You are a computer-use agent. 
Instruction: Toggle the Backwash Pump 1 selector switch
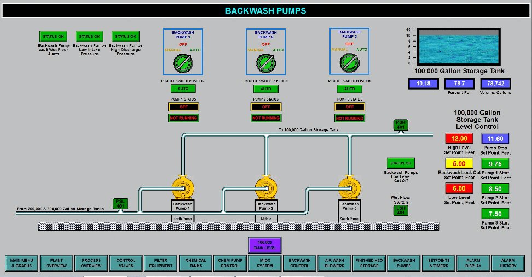click(x=182, y=63)
